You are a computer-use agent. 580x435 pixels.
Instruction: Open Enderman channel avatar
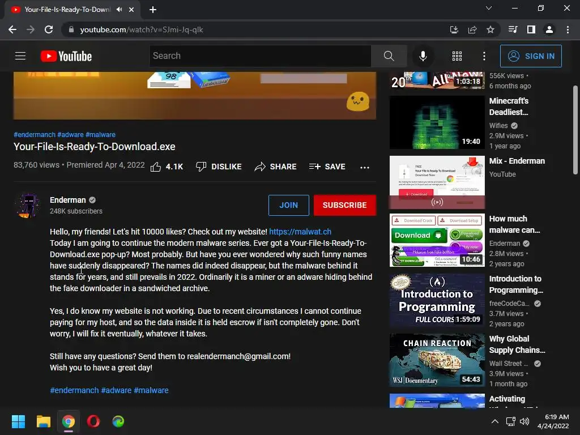pyautogui.click(x=28, y=205)
